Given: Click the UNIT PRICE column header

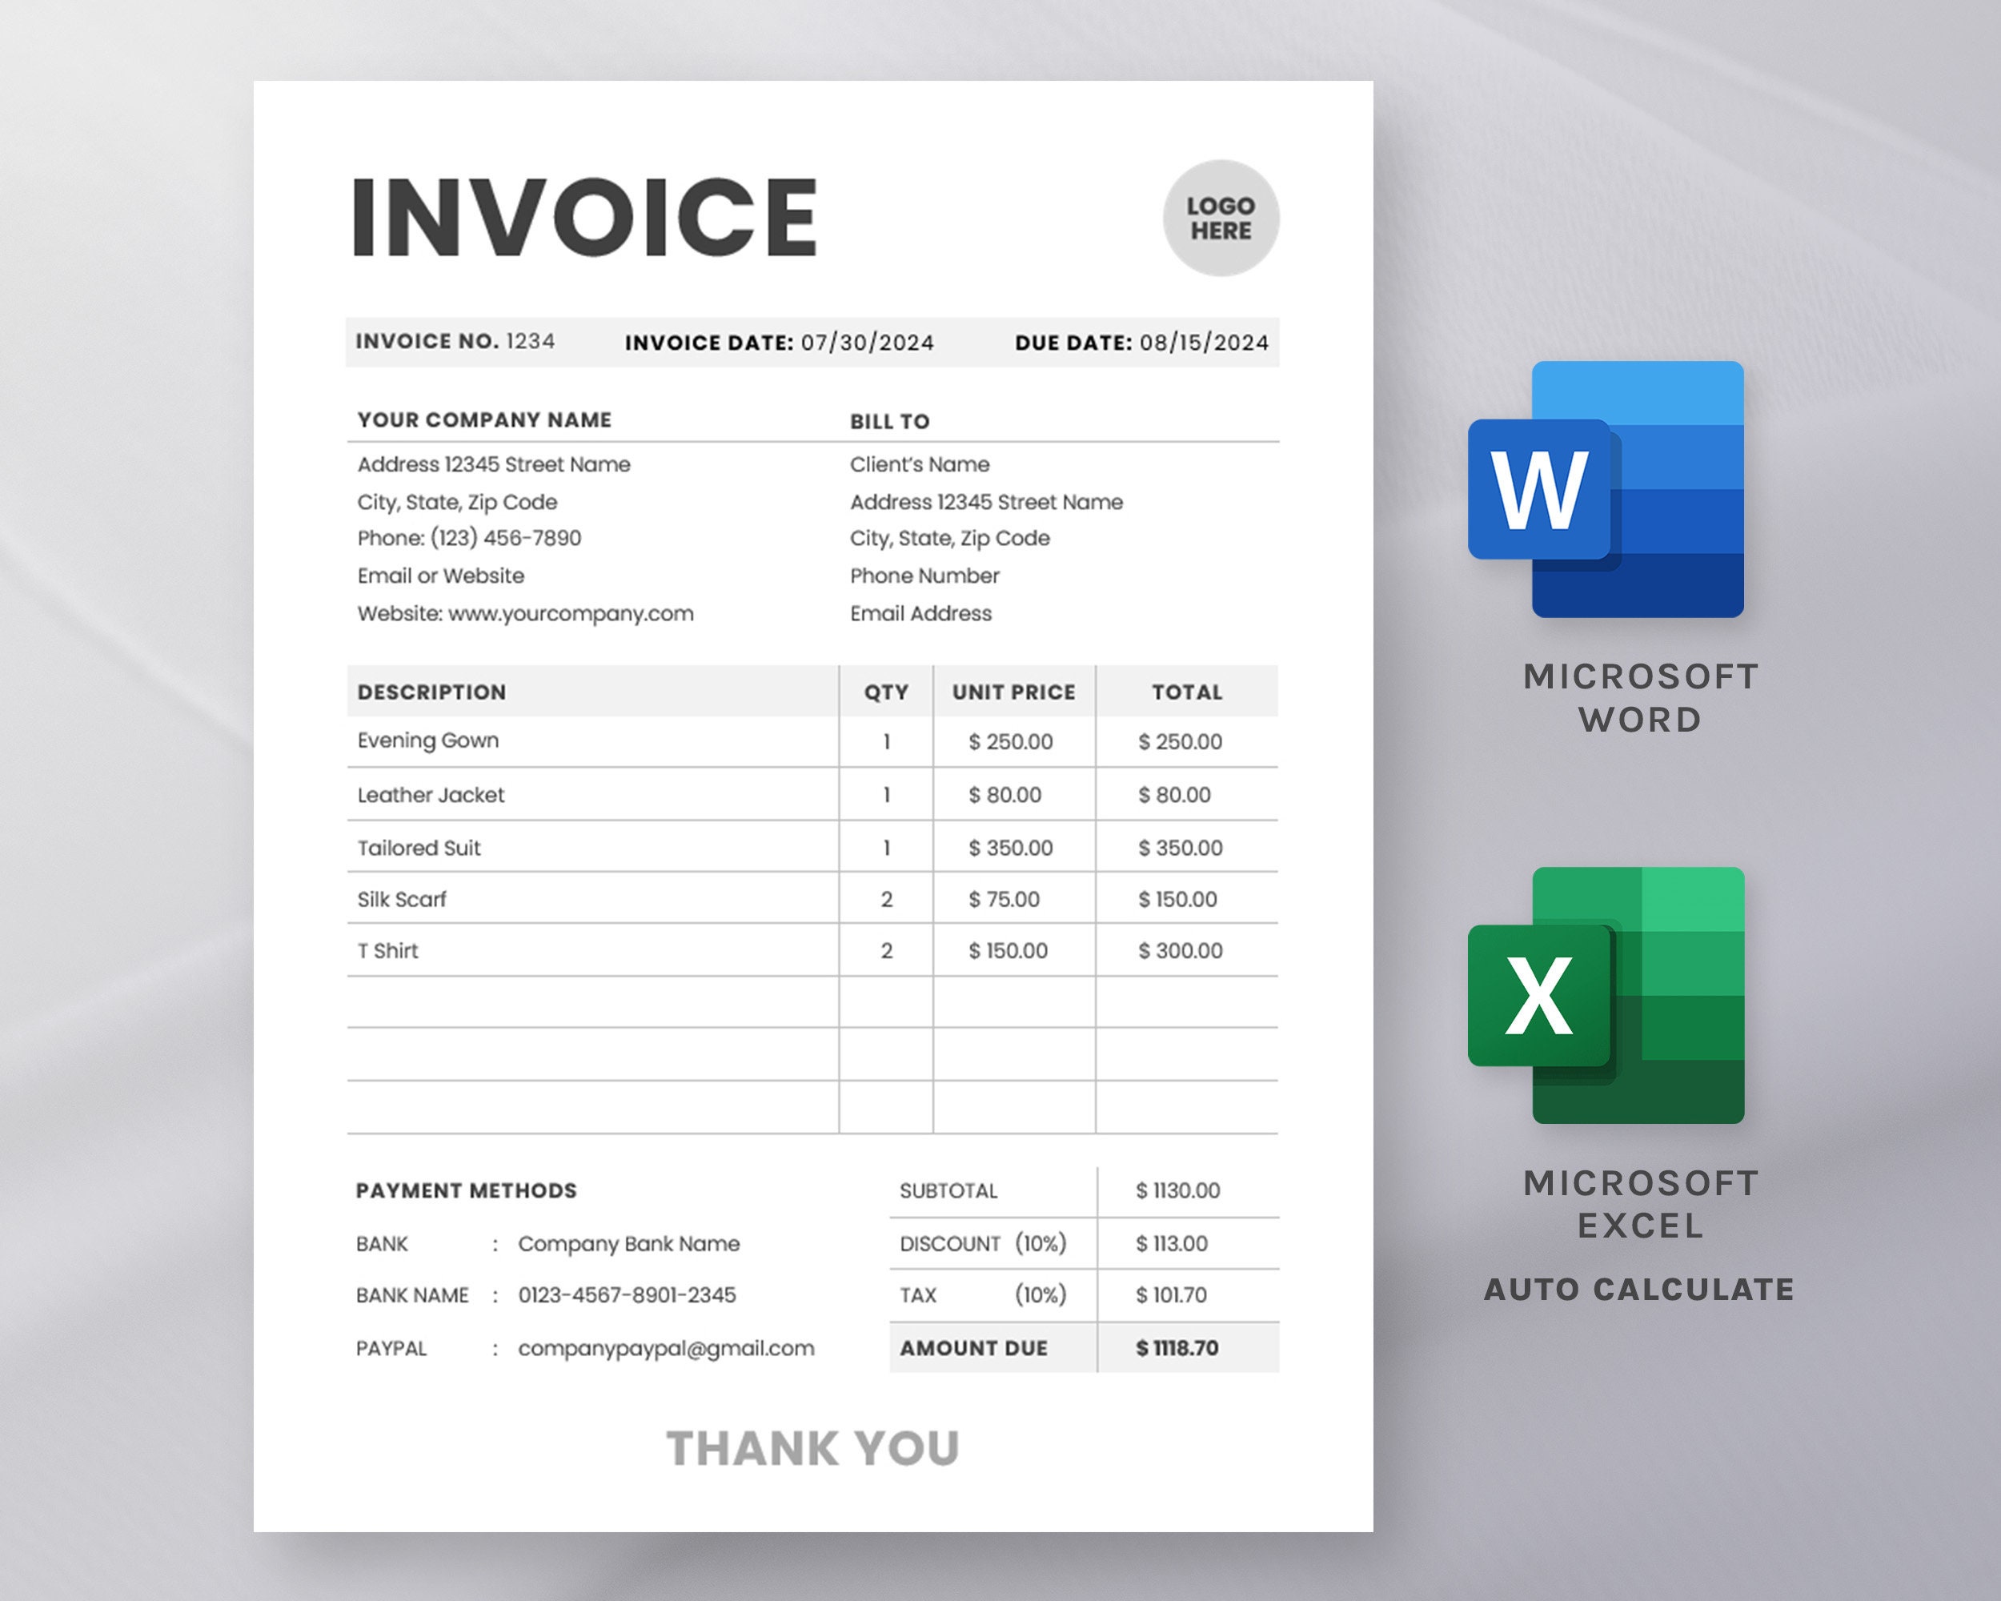Looking at the screenshot, I should click(1012, 692).
